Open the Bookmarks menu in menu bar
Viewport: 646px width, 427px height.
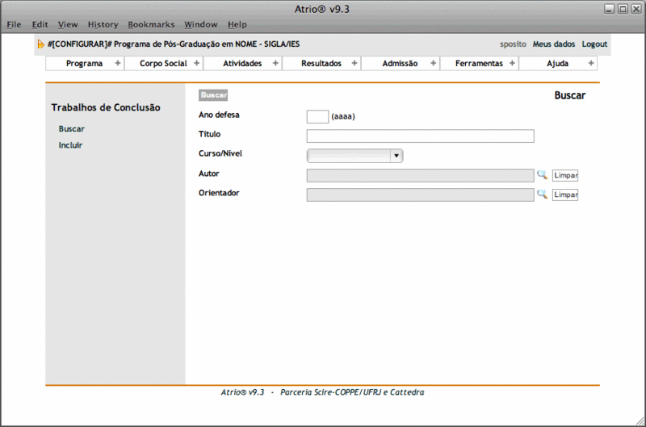tap(151, 25)
